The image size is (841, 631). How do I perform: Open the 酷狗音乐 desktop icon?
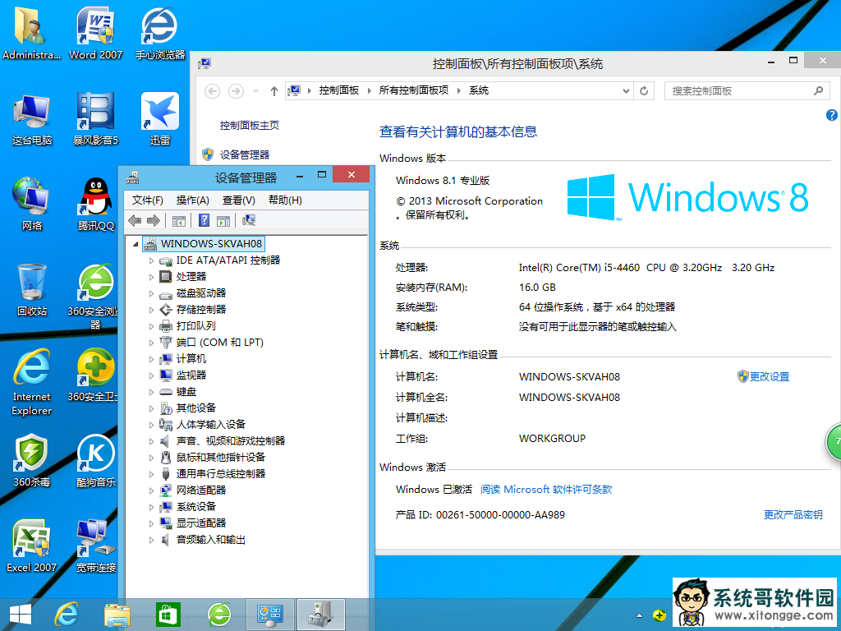click(95, 461)
